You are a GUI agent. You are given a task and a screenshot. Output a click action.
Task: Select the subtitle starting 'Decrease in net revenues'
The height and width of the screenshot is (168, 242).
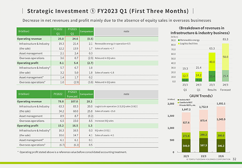(117, 20)
